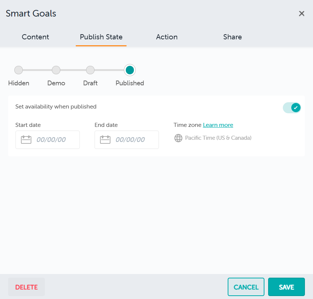
Task: Open the time zone Learn more link
Action: (218, 125)
